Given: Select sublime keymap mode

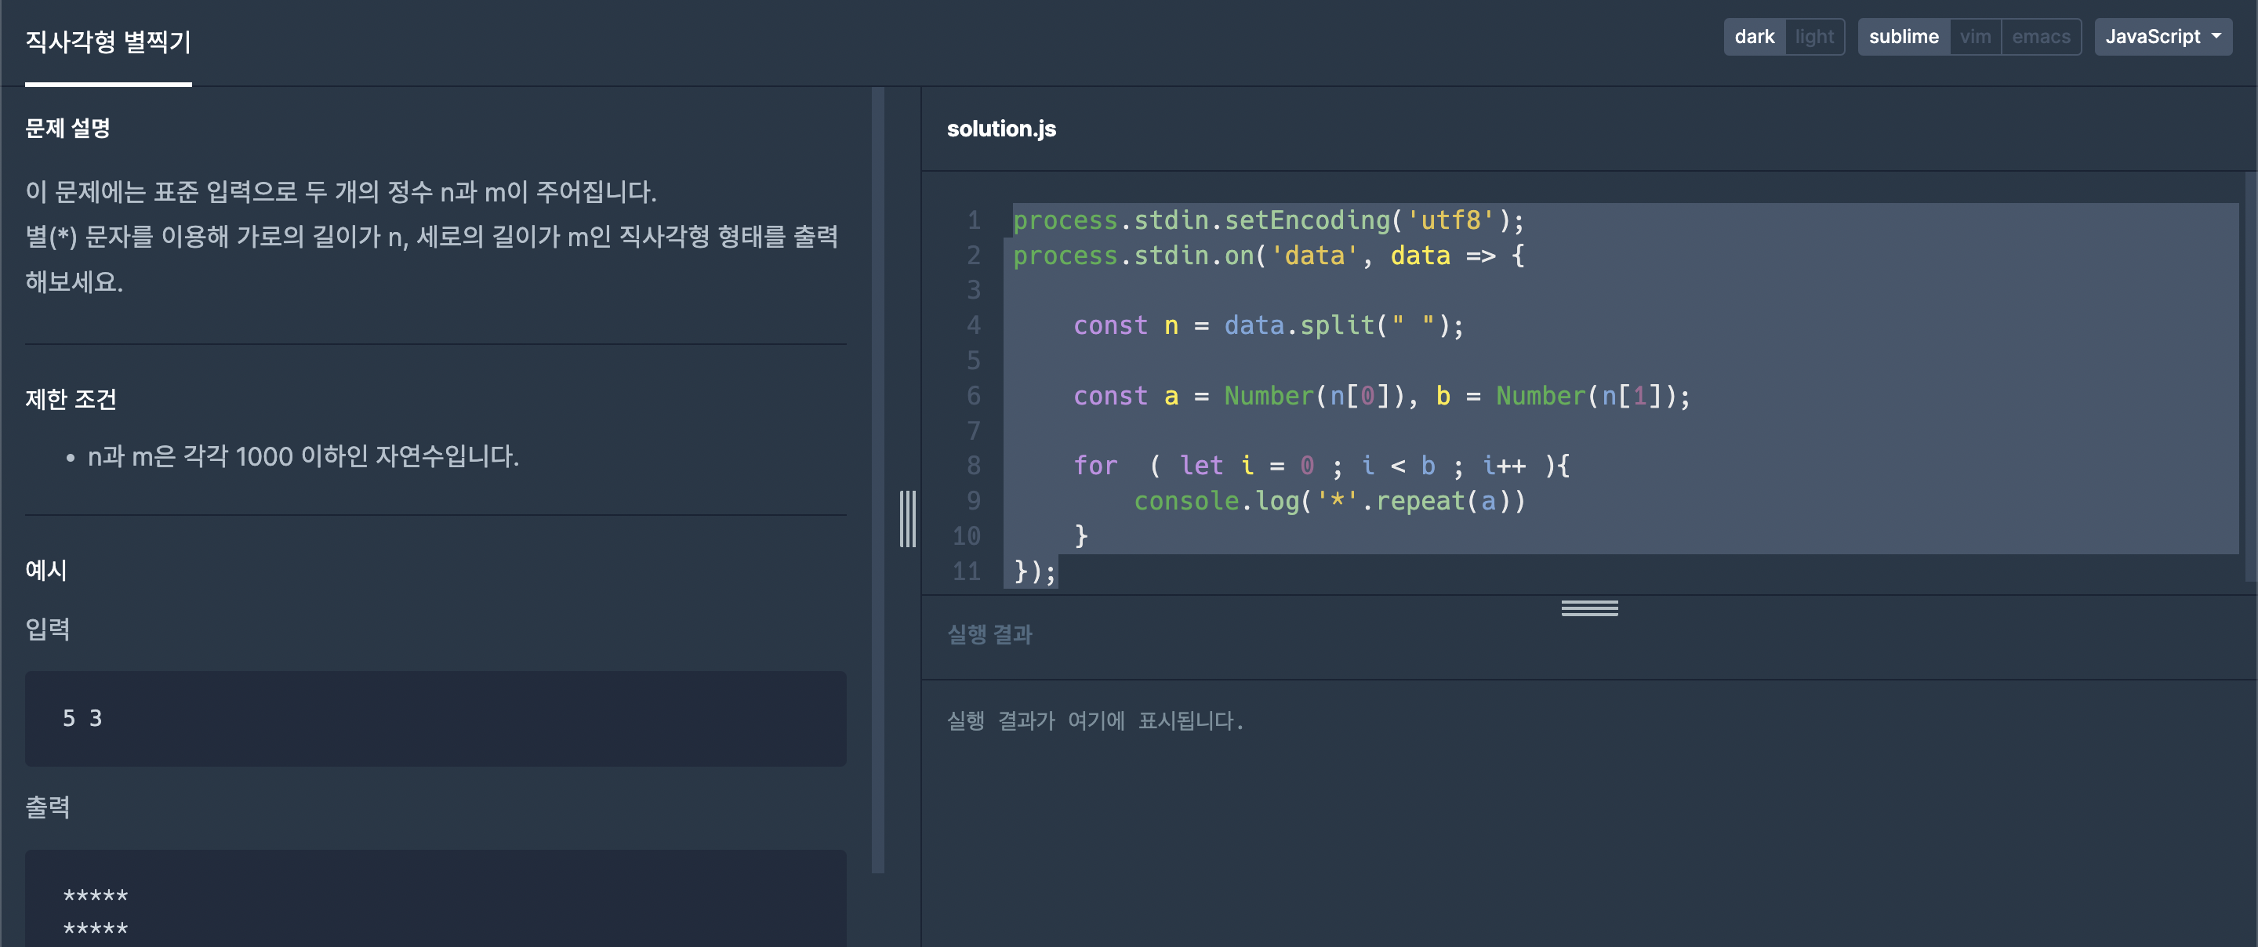Looking at the screenshot, I should pos(1903,37).
